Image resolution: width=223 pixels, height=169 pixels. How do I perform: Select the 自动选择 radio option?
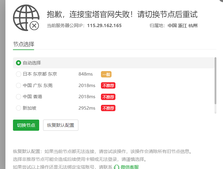pos(18,63)
